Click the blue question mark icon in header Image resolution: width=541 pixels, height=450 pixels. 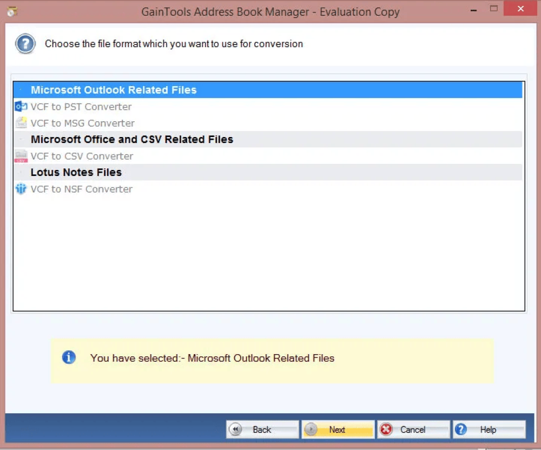pyautogui.click(x=25, y=44)
